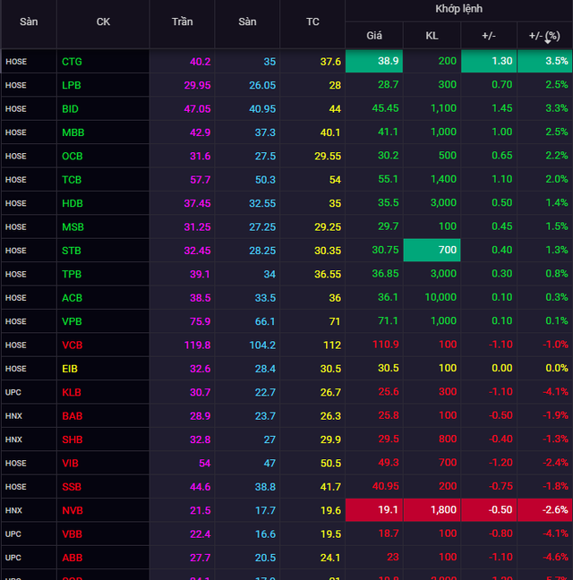Click the VCB stock ticker
573x580 pixels.
click(72, 345)
